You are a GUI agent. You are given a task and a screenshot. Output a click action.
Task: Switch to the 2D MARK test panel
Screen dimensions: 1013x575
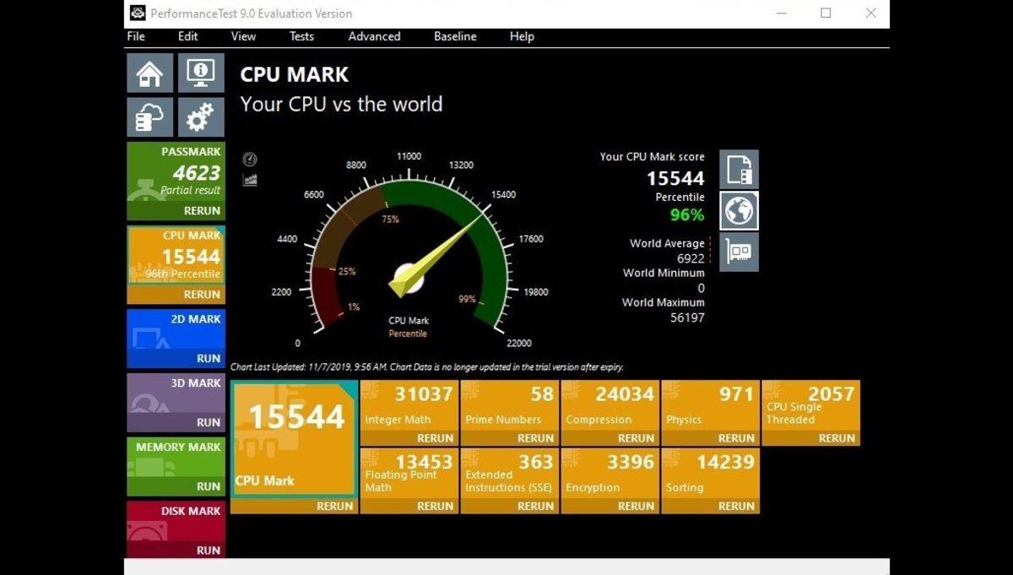click(175, 338)
